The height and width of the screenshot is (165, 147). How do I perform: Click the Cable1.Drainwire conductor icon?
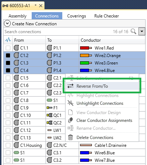(86, 145)
